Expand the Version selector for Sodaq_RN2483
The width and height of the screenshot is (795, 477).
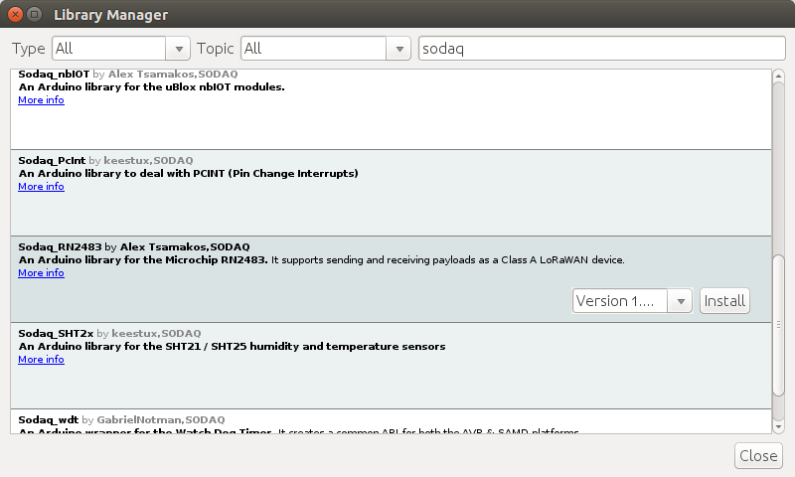click(681, 301)
